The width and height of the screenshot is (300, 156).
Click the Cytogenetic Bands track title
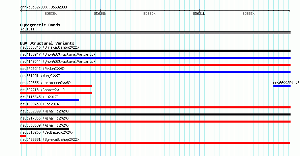click(40, 25)
